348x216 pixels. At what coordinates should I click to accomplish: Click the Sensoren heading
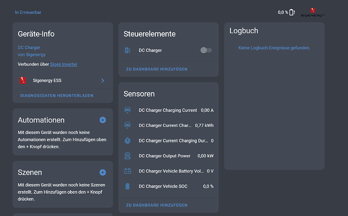(x=139, y=94)
